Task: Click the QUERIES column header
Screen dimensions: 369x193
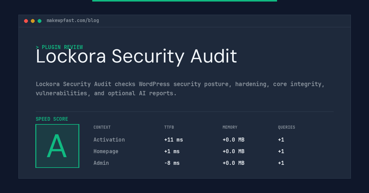Action: (x=287, y=127)
